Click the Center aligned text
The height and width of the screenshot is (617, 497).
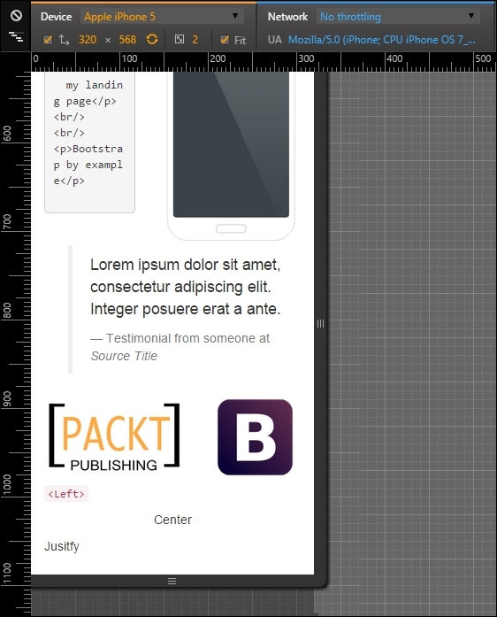pos(172,520)
